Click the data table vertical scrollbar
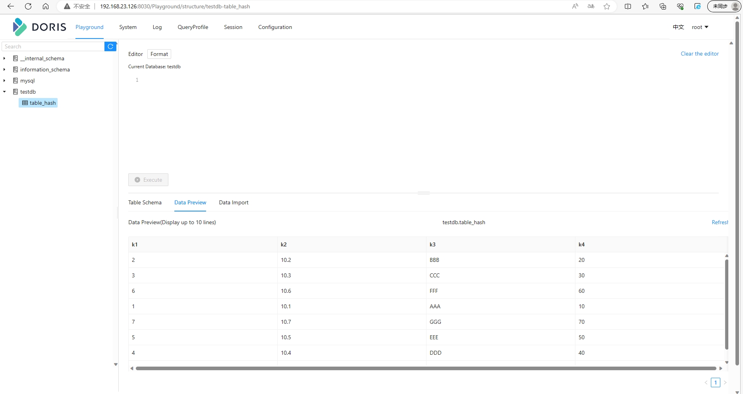The height and width of the screenshot is (394, 743). point(727,305)
